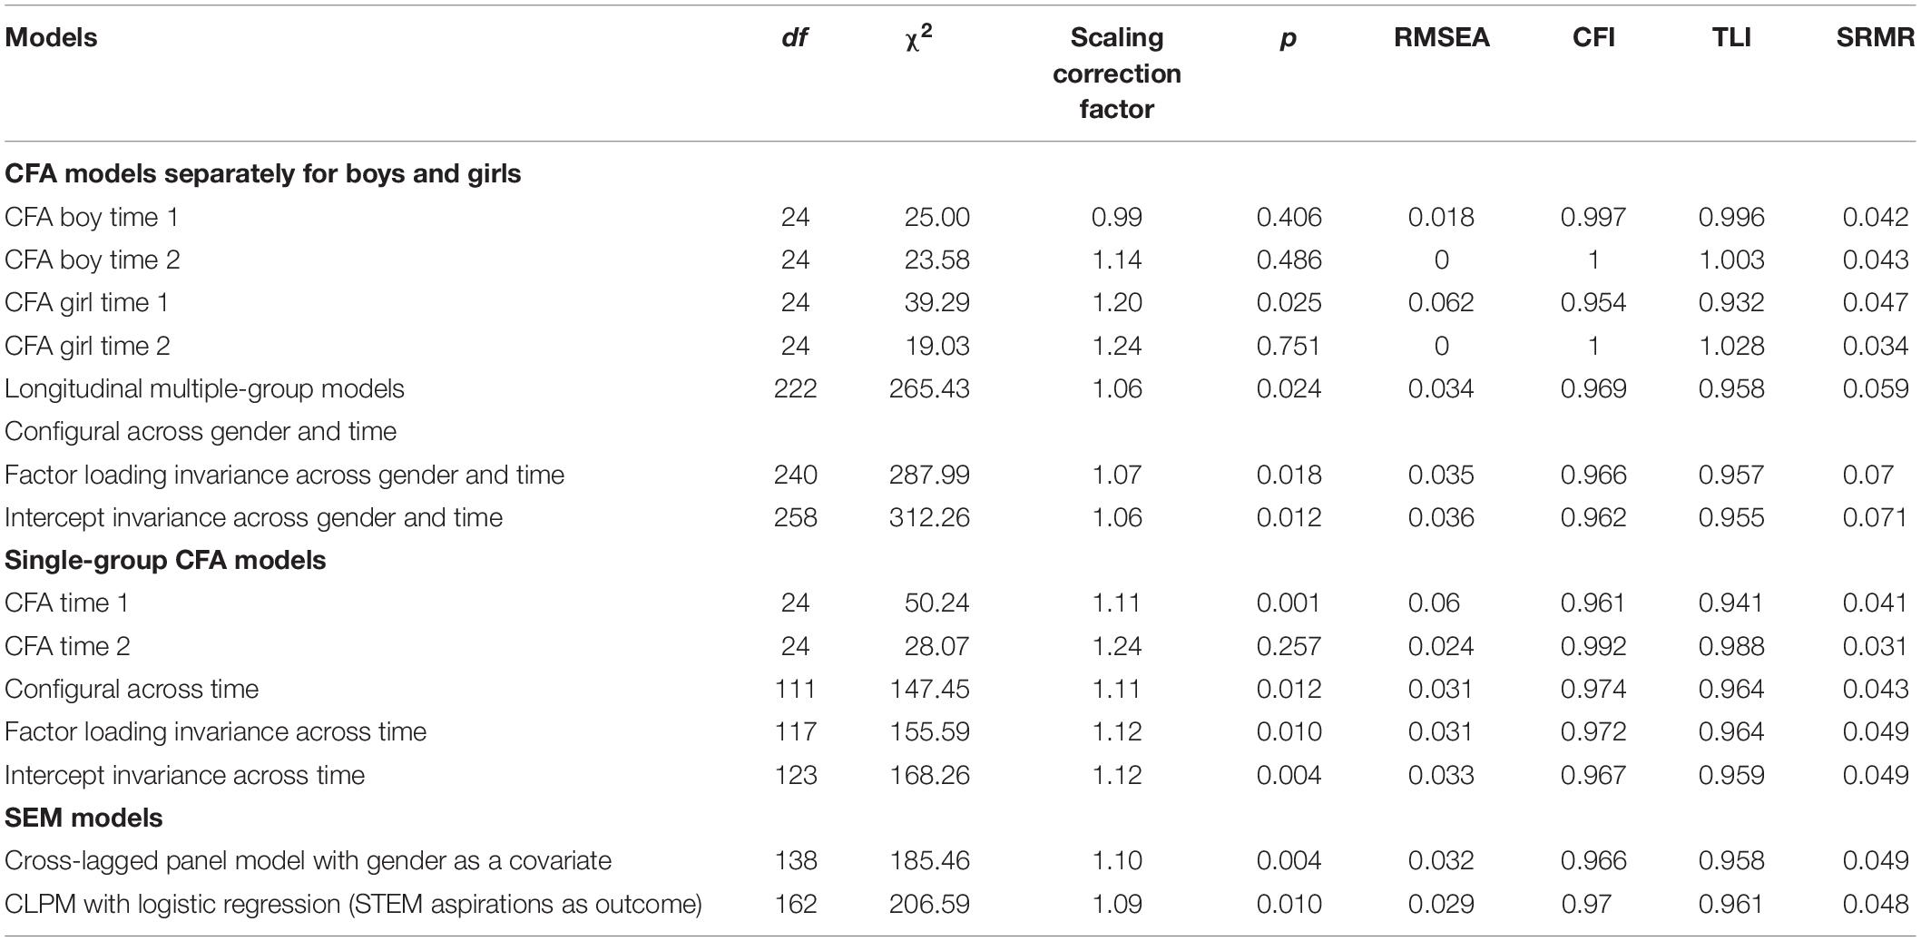Click the p value 0.751
Viewport: 1921px width, 941px height.
(1289, 346)
